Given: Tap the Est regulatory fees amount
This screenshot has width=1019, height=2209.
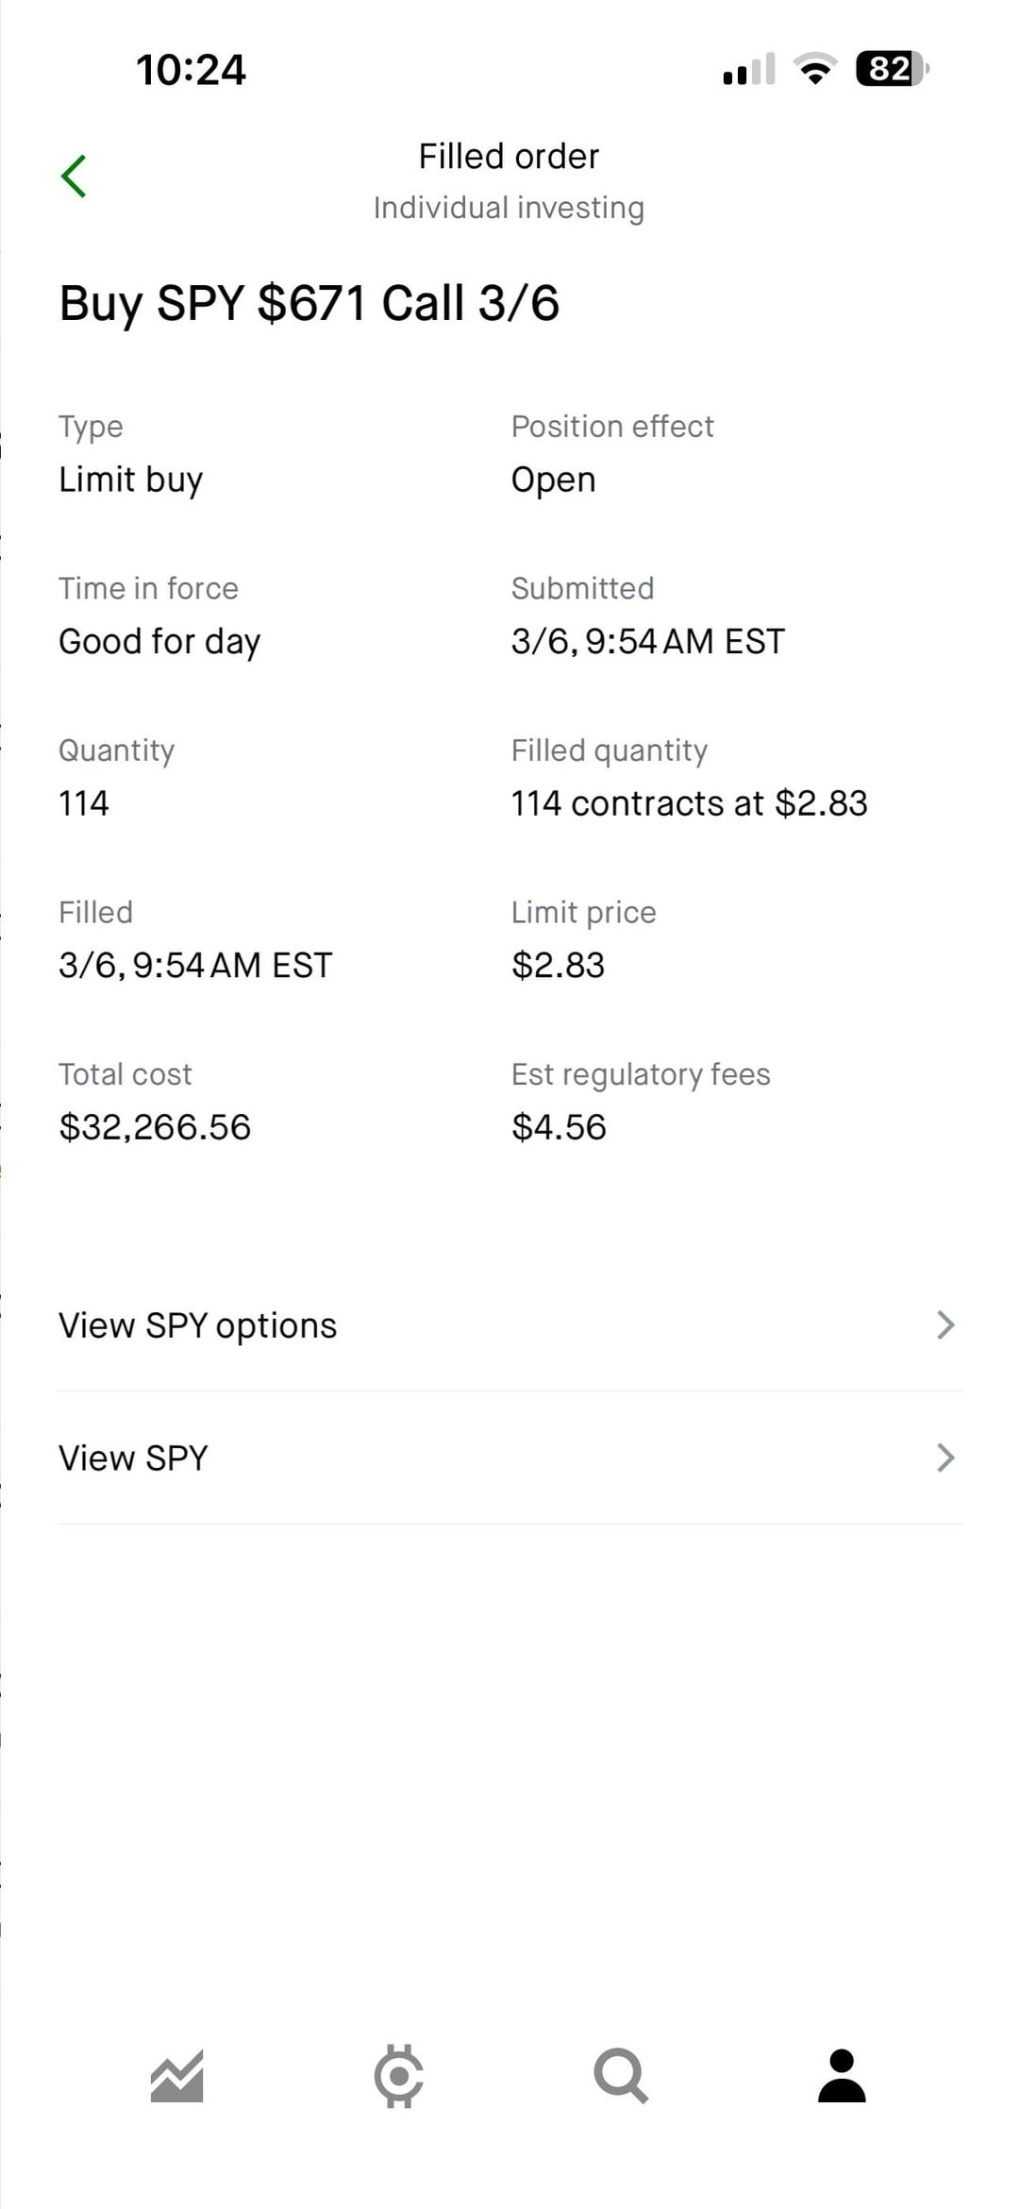Looking at the screenshot, I should pyautogui.click(x=559, y=1127).
